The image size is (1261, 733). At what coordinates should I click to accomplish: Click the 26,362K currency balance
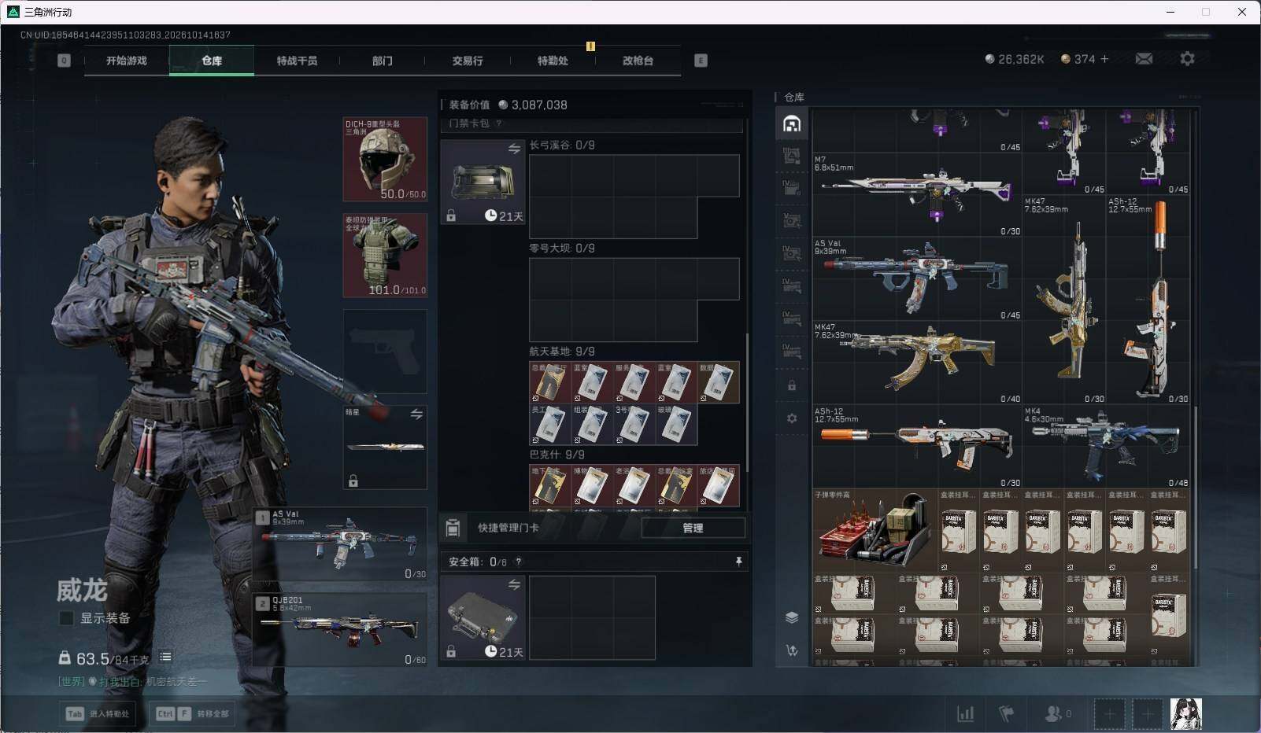click(1015, 59)
